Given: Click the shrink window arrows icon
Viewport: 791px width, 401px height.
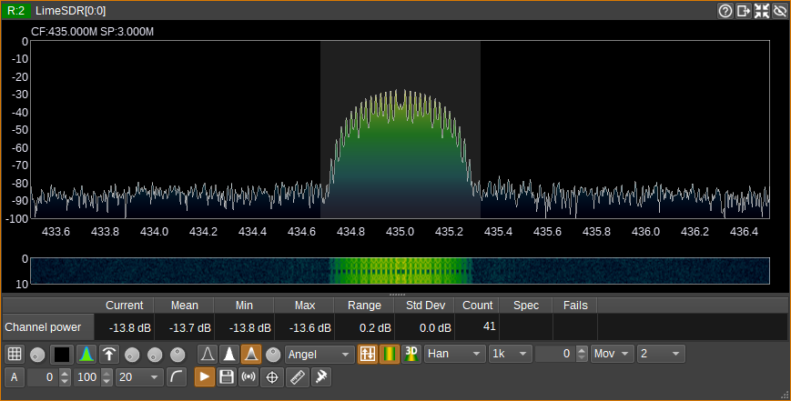Looking at the screenshot, I should tap(762, 11).
